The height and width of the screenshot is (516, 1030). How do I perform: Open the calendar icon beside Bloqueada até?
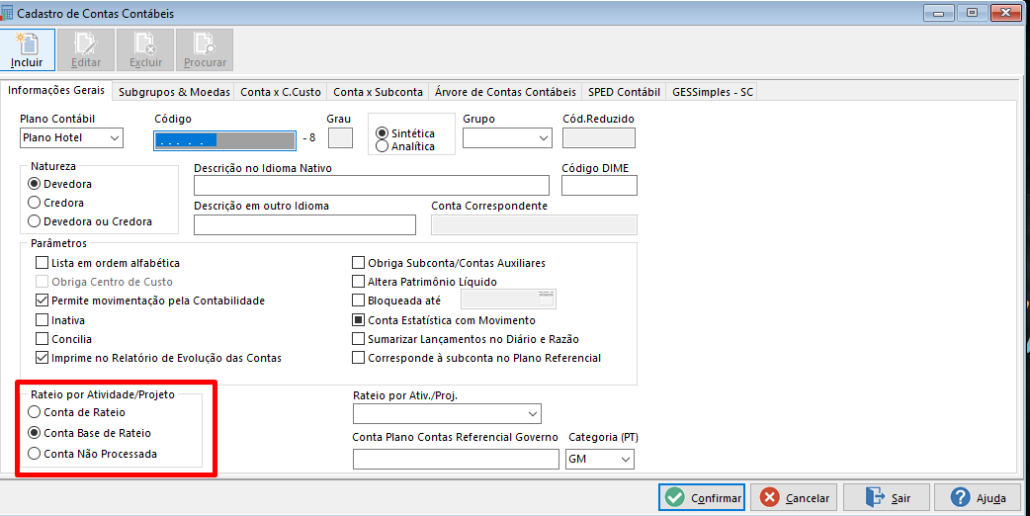[547, 300]
